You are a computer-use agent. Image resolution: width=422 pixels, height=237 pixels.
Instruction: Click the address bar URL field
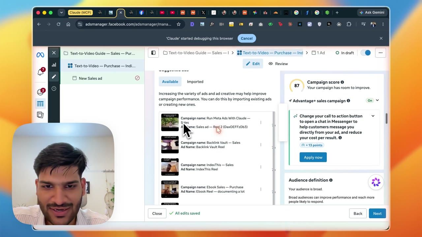(128, 24)
